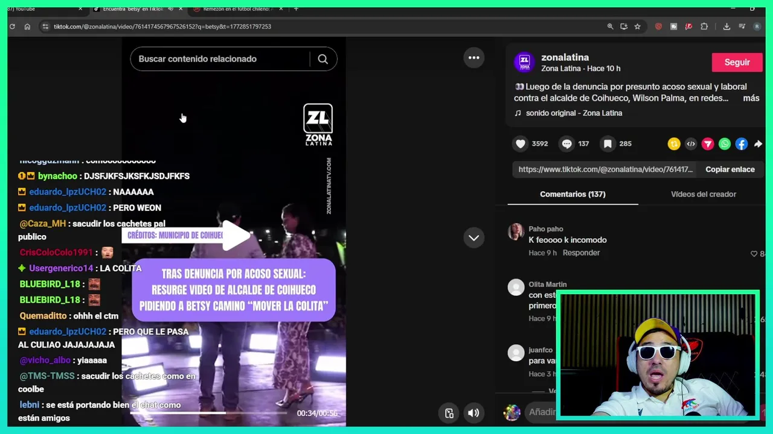
Task: Follow zonalatina with the Seguir button
Action: click(x=737, y=62)
